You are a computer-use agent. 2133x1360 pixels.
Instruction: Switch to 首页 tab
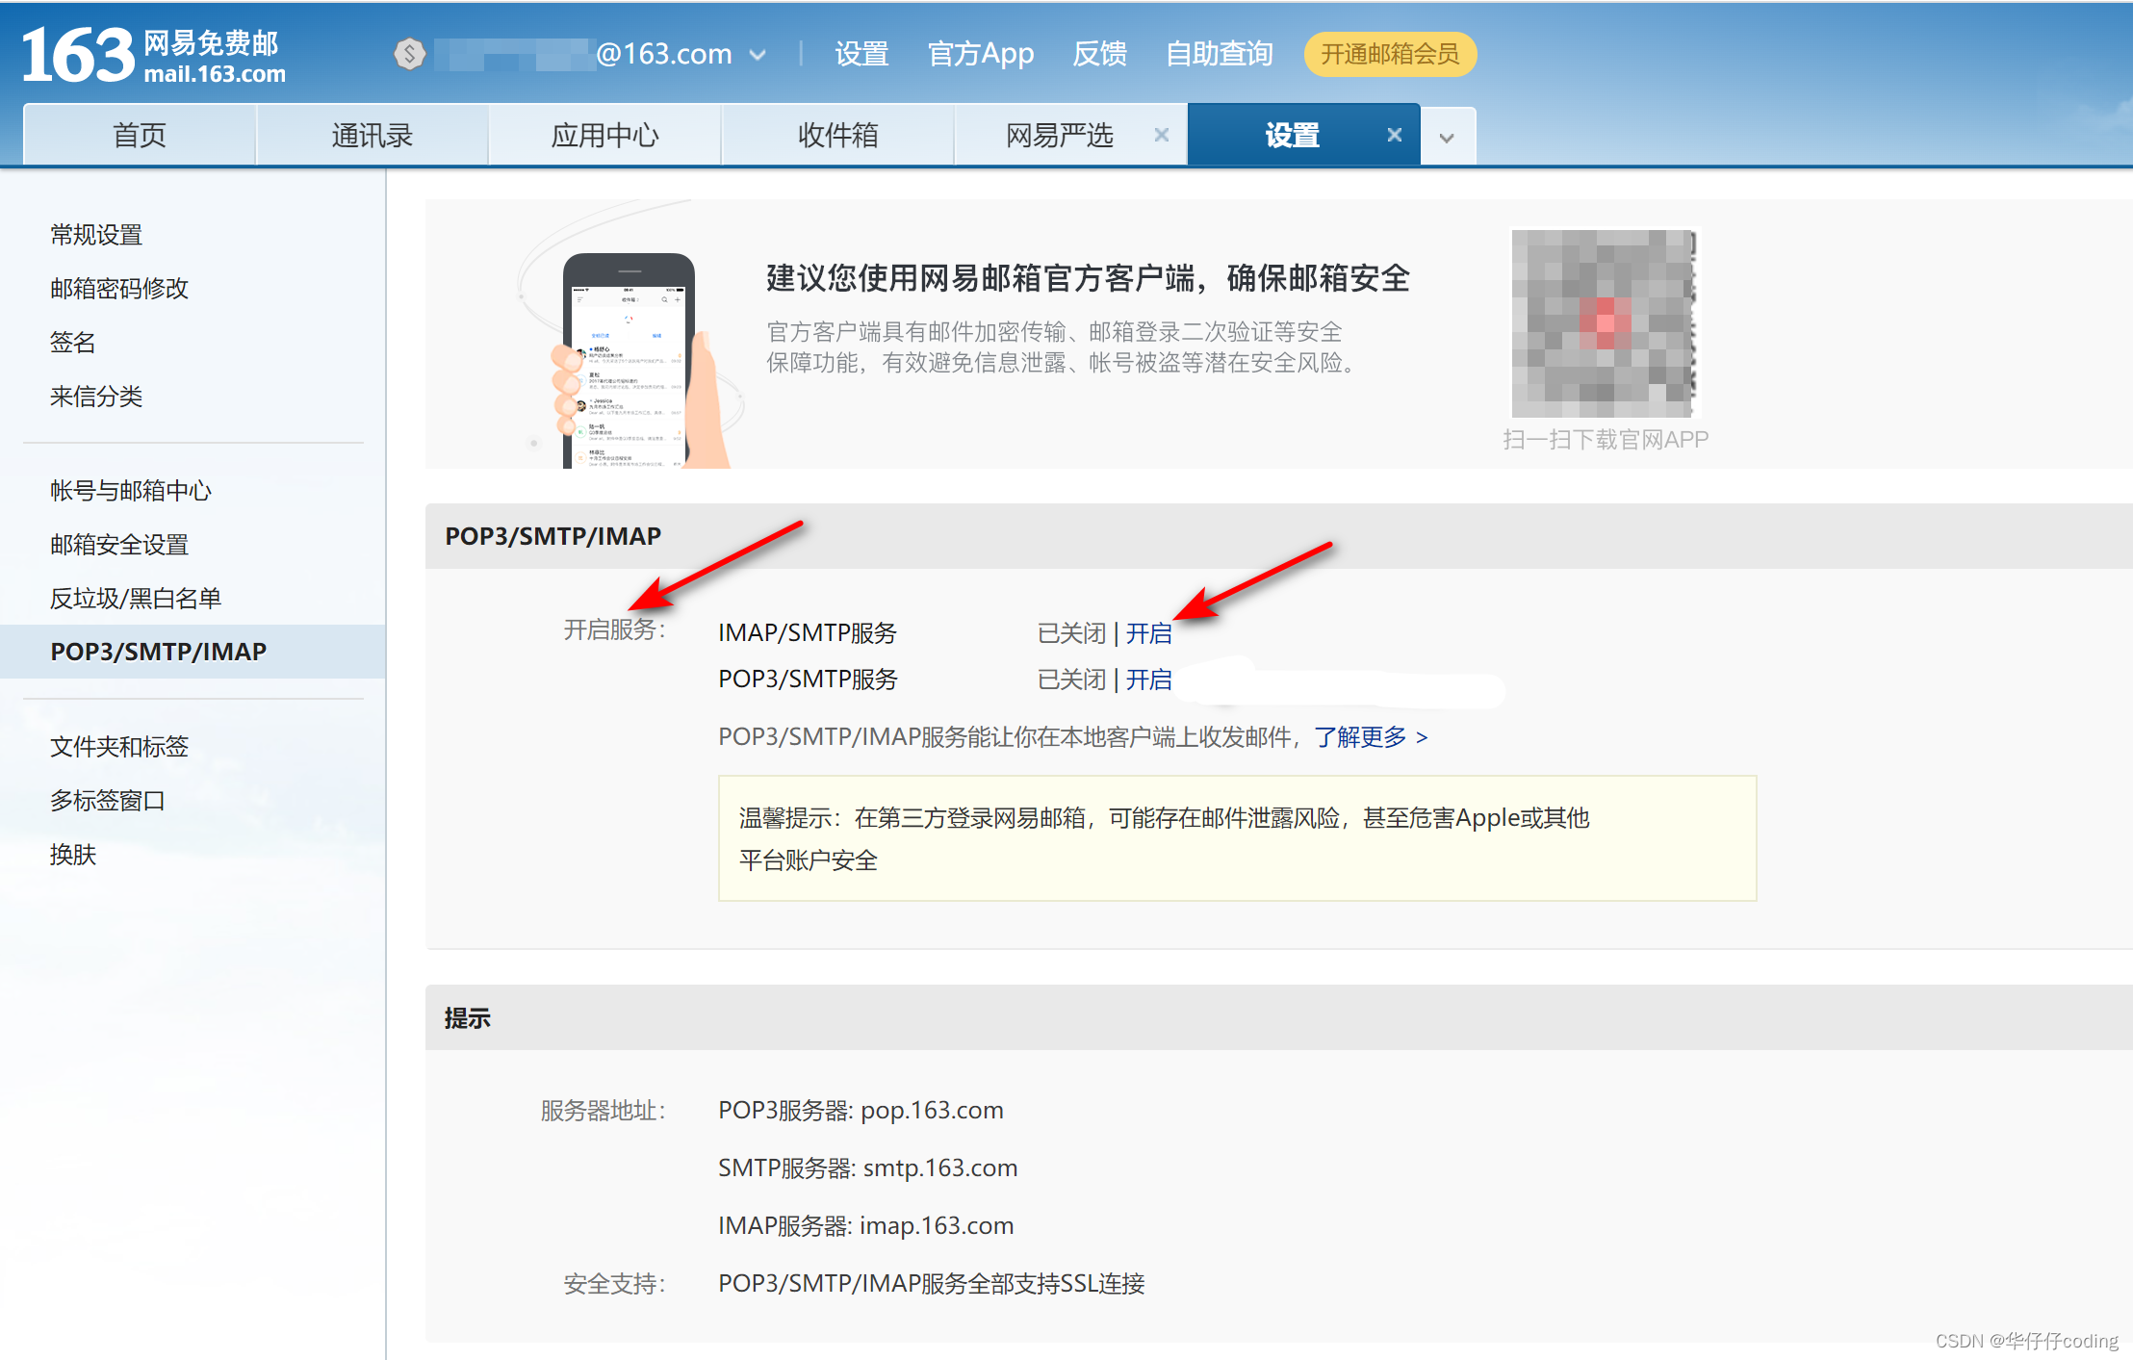(x=140, y=135)
